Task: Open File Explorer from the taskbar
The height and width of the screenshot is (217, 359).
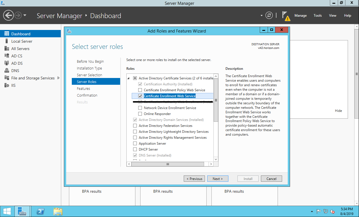Action: 58,211
